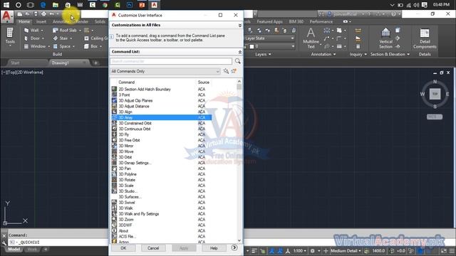This screenshot has width=456, height=256.
Task: Click the Multiline Text tool
Action: (311, 38)
